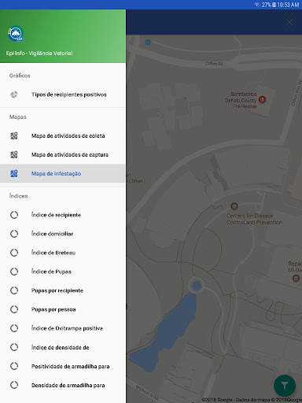302x403 pixels.
Task: Open Tipos de recipientes positivos chart
Action: pos(63,94)
